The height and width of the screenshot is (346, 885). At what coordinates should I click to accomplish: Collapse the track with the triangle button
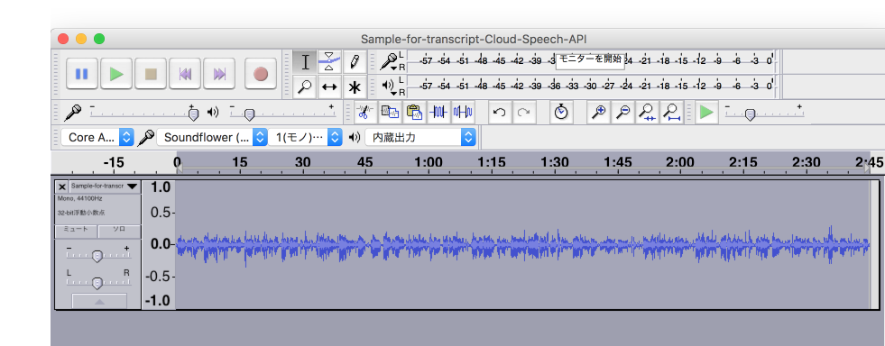[99, 302]
